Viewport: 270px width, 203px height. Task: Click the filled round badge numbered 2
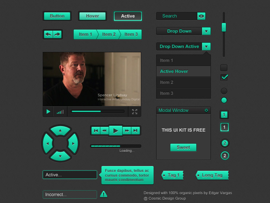tap(225, 143)
